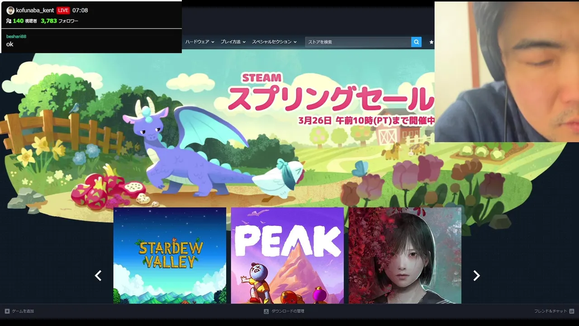Click the 3月26日 午前10時(PT)まで開催中 text
This screenshot has height=326, width=579.
coord(366,120)
